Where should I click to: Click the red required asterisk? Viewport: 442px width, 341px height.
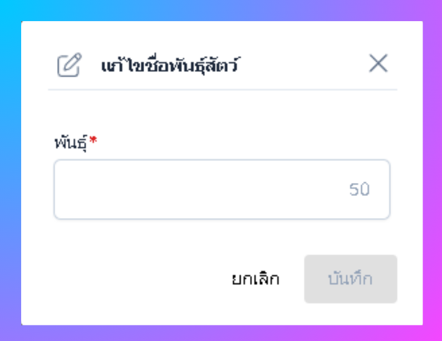93,142
